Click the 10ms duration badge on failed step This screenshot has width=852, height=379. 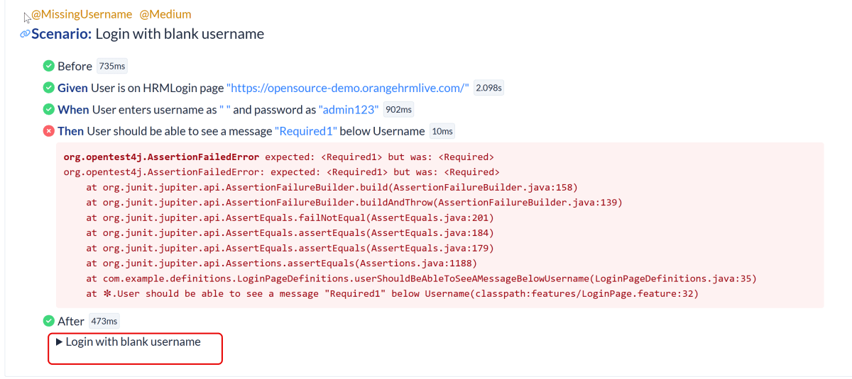[442, 131]
